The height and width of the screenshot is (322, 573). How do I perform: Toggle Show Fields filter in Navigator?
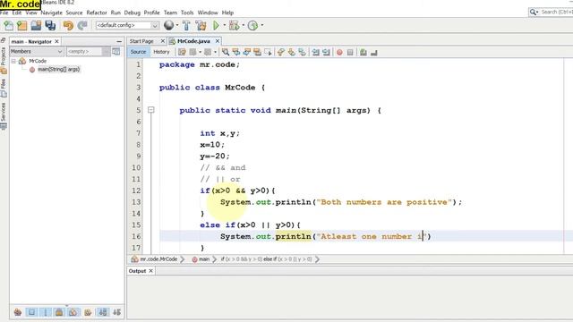pyautogui.click(x=32, y=312)
